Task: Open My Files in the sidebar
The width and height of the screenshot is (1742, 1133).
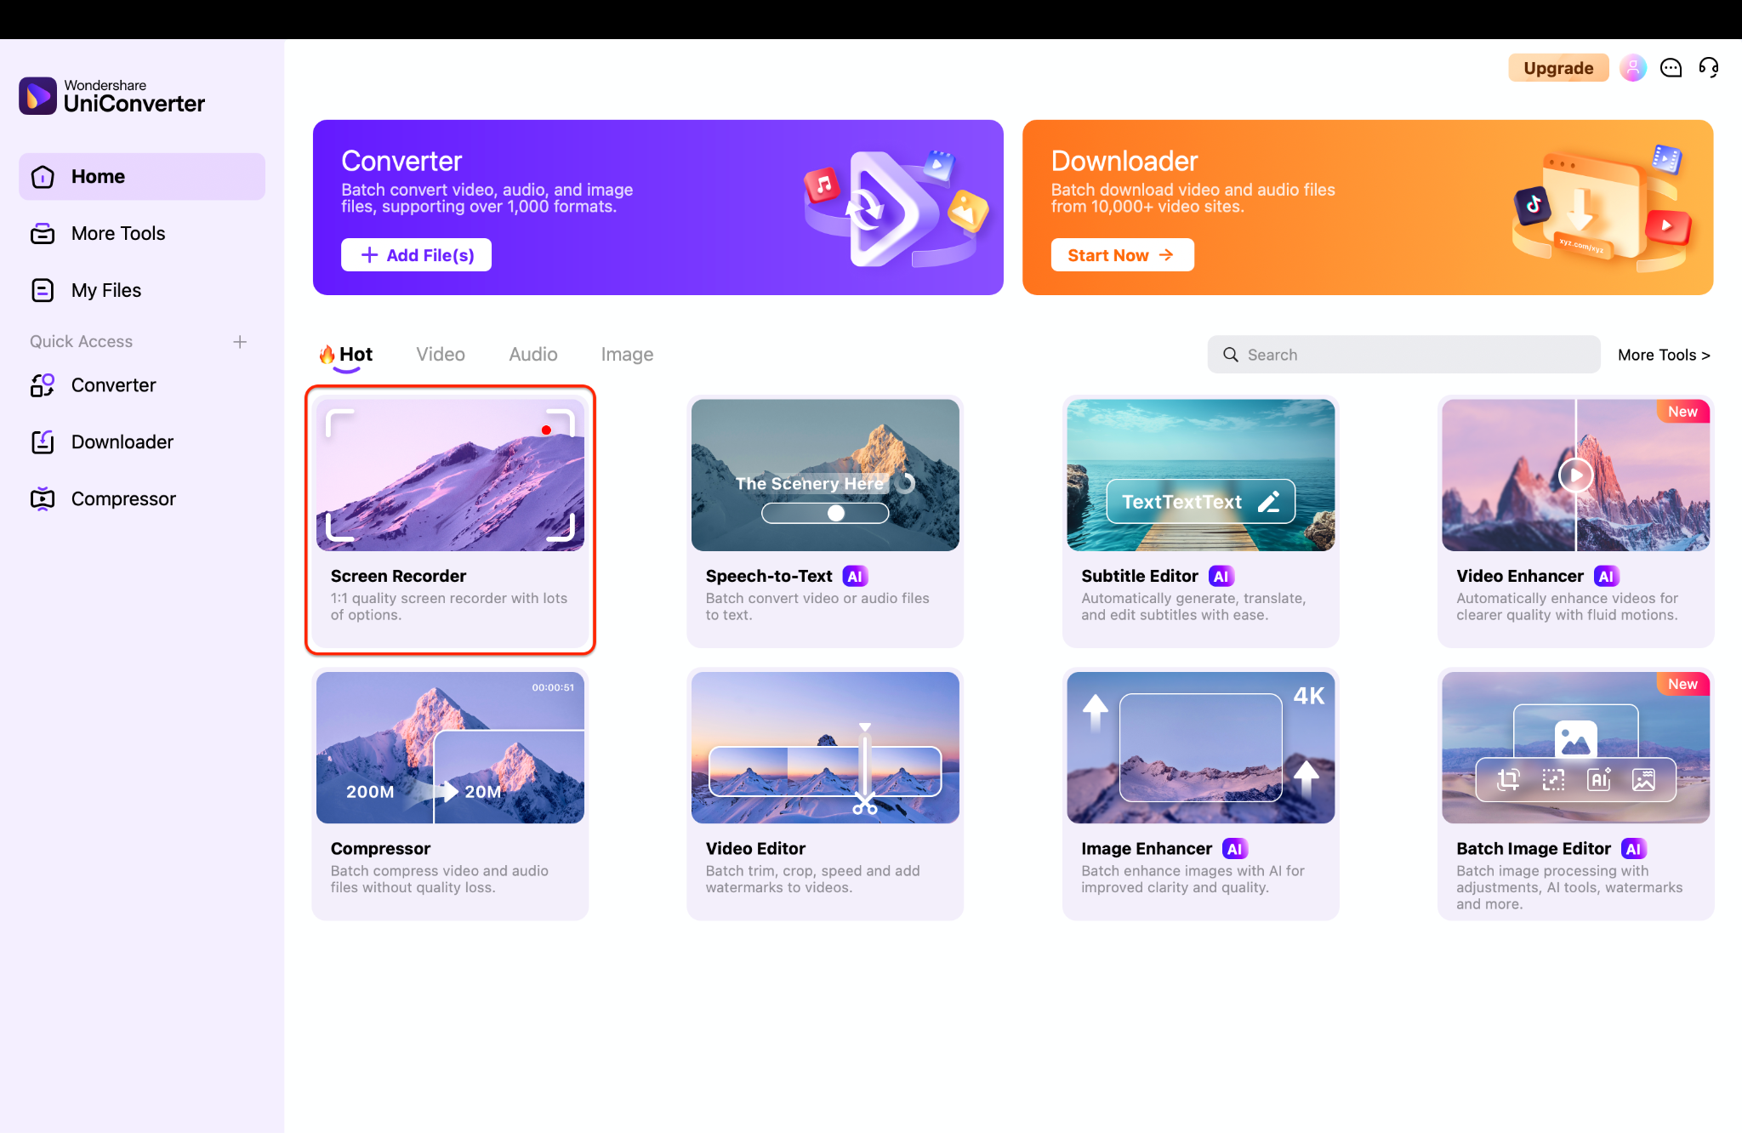Action: pyautogui.click(x=105, y=290)
